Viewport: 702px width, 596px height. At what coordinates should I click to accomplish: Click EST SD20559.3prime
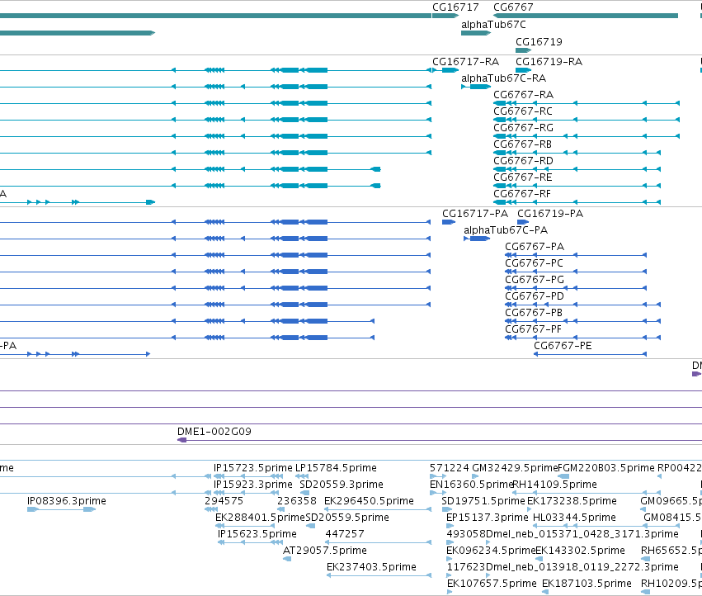[x=342, y=485]
